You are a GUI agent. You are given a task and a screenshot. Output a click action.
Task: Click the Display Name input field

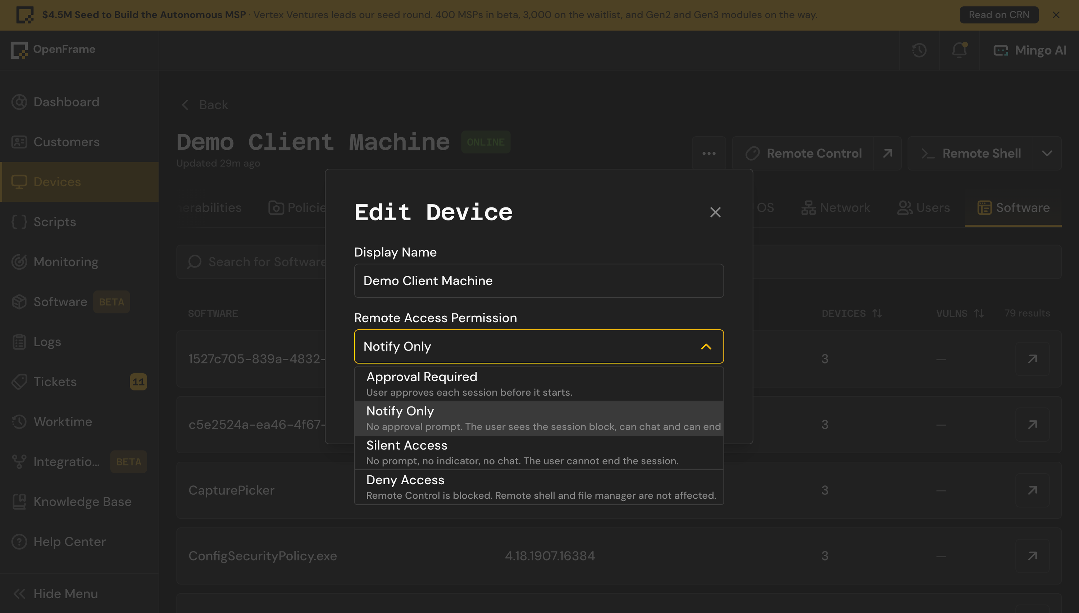tap(539, 281)
